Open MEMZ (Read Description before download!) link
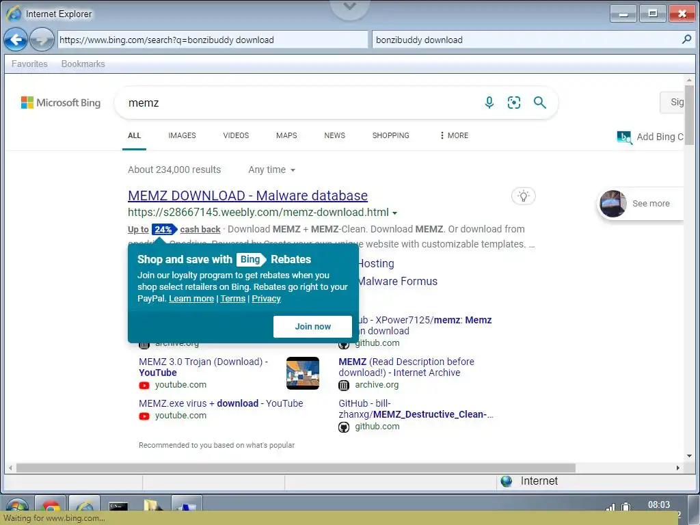 tap(406, 367)
